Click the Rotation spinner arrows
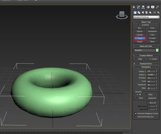This screenshot has width=161, height=134. pyautogui.click(x=157, y=78)
